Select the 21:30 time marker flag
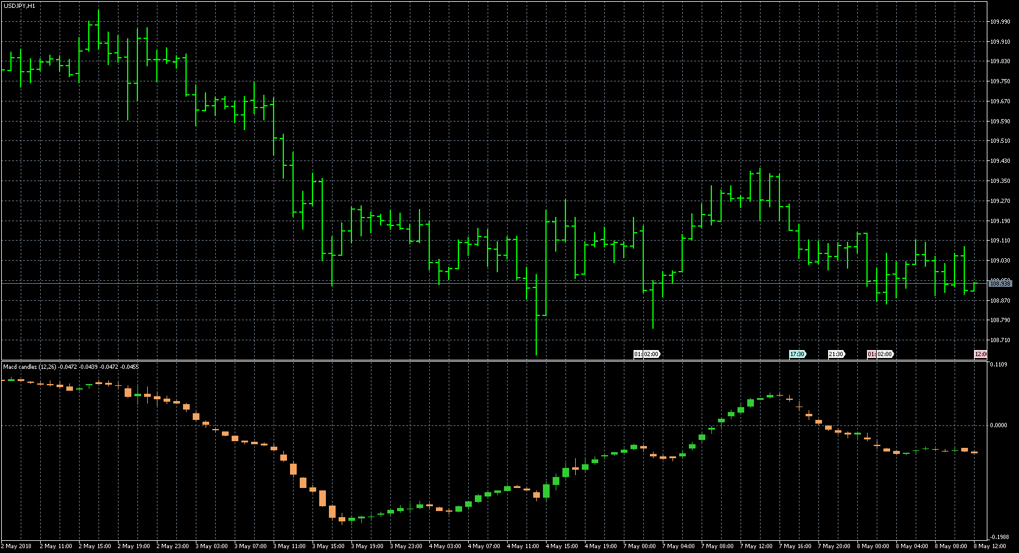Screen dimensions: 1019x553 837,354
